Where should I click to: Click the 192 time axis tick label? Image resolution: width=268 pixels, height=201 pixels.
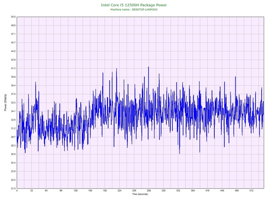pyautogui.click(x=105, y=191)
